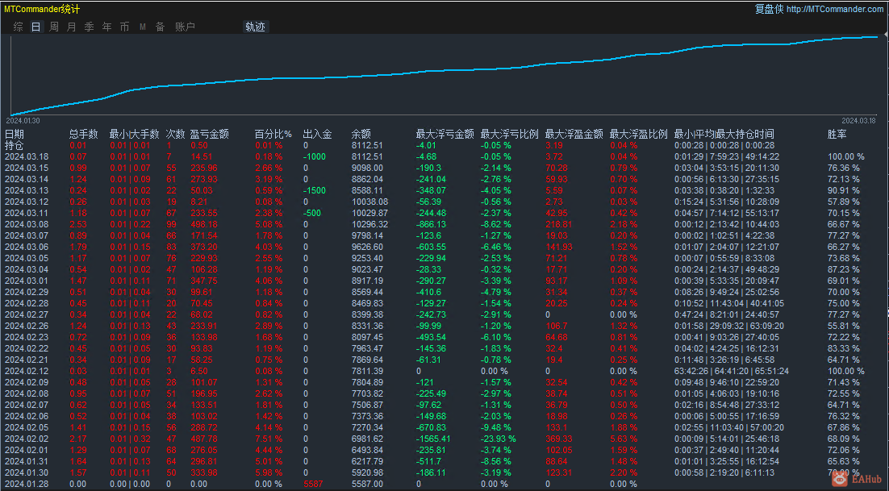This screenshot has height=491, width=889.
Task: Sort by the 盈亏金额 column header
Action: point(209,134)
